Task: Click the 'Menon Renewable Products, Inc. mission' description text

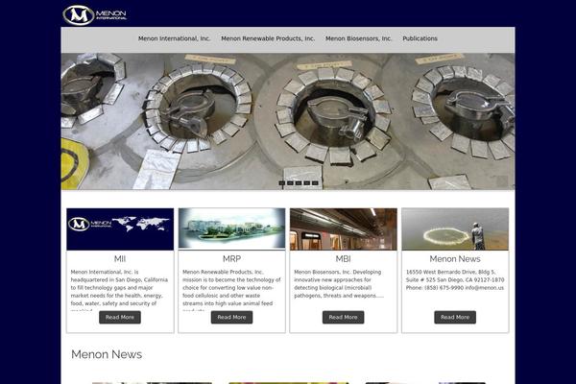Action: (231, 292)
